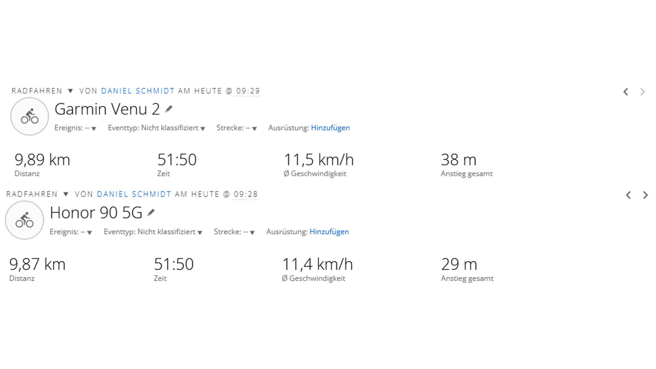Open Radfahren activity type dropdown for Garmin Venu 2
The image size is (656, 369).
(x=70, y=91)
